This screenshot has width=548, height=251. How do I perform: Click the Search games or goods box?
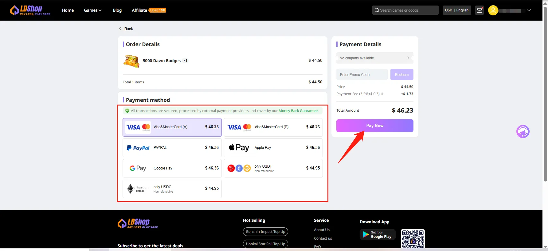[x=405, y=10]
